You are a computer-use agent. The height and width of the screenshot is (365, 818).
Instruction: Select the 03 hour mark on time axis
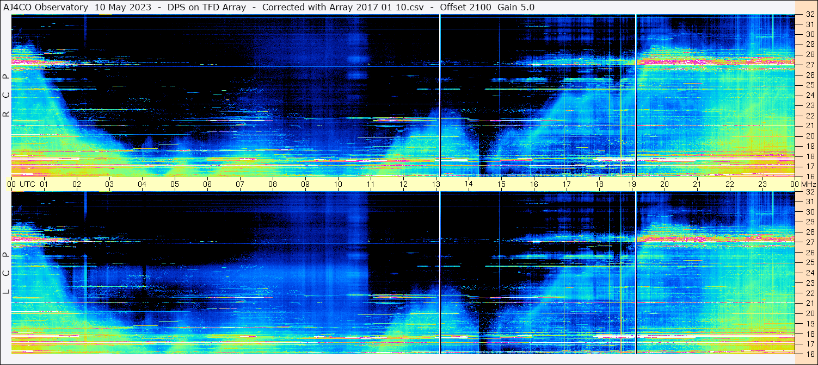coord(109,184)
